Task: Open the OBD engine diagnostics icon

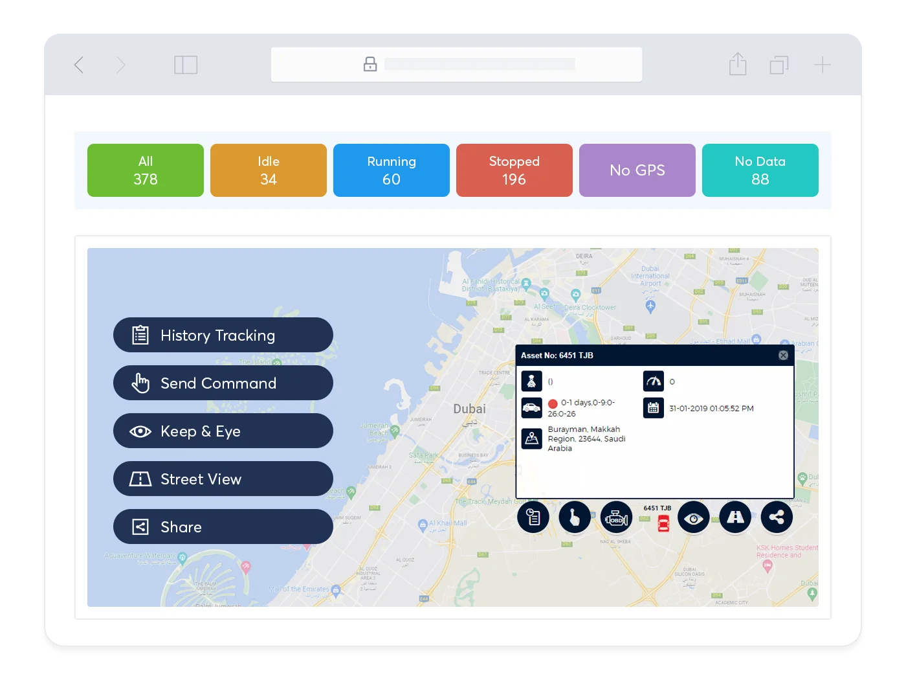Action: click(x=616, y=517)
